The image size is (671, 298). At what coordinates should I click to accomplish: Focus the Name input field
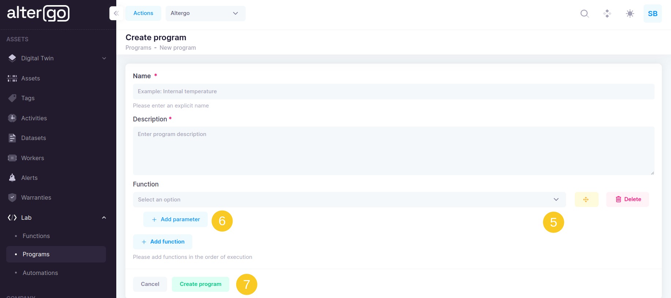point(393,91)
